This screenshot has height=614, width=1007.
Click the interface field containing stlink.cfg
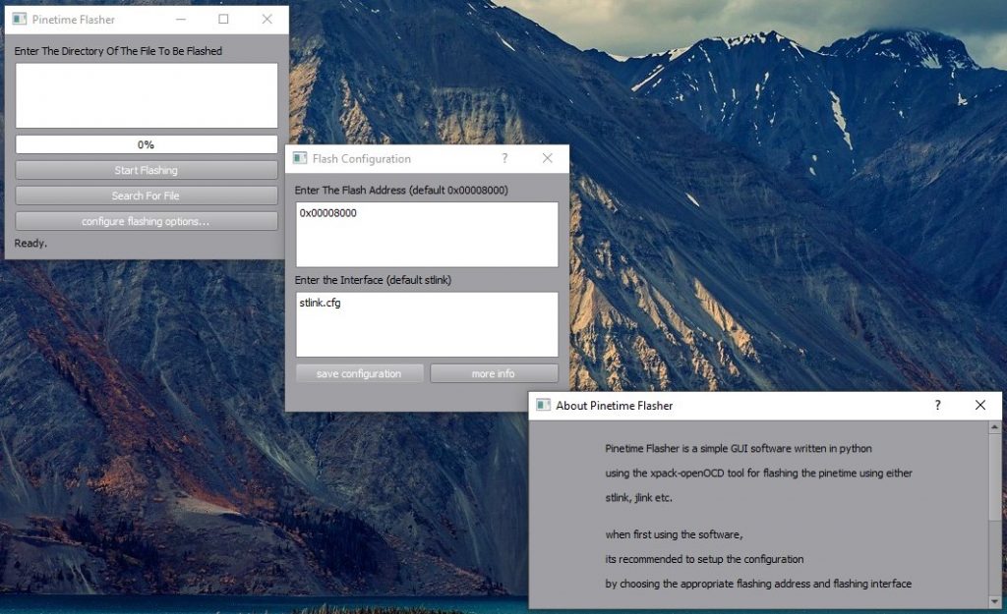pos(426,324)
